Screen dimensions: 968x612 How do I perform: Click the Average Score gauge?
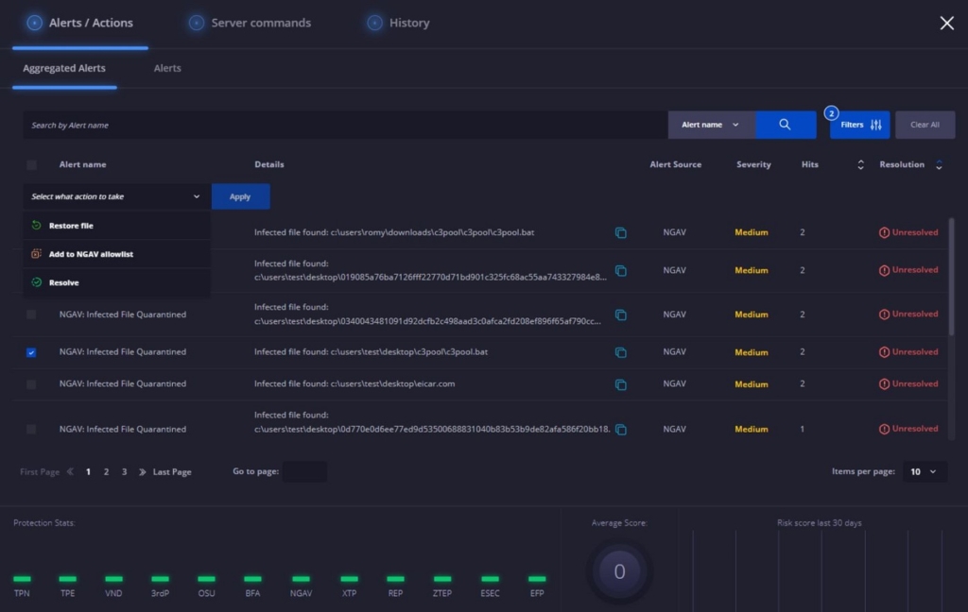pos(619,570)
